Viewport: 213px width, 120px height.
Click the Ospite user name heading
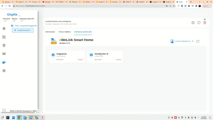(12, 14)
